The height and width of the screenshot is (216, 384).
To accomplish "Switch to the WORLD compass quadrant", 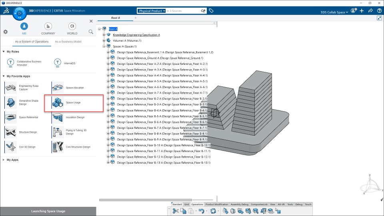I will (x=72, y=29).
